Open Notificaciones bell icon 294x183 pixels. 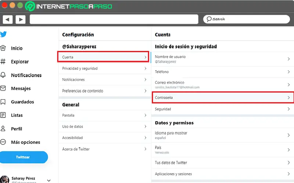pyautogui.click(x=3, y=75)
